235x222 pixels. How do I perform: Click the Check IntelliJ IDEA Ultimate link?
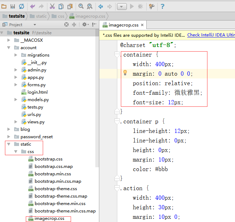click(x=211, y=35)
